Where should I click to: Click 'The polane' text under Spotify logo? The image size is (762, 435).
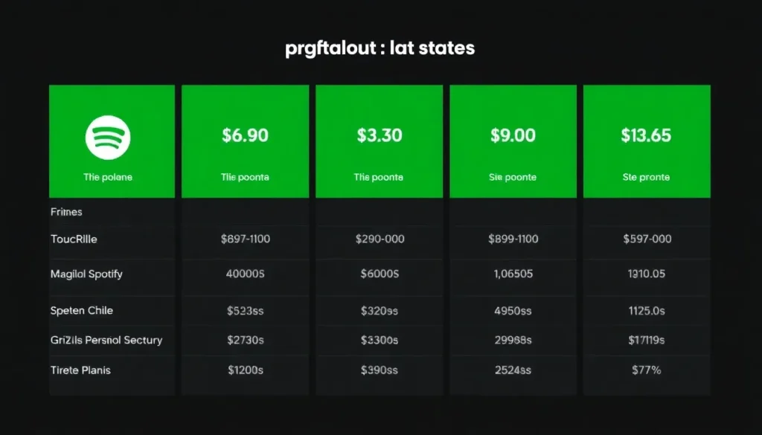108,177
